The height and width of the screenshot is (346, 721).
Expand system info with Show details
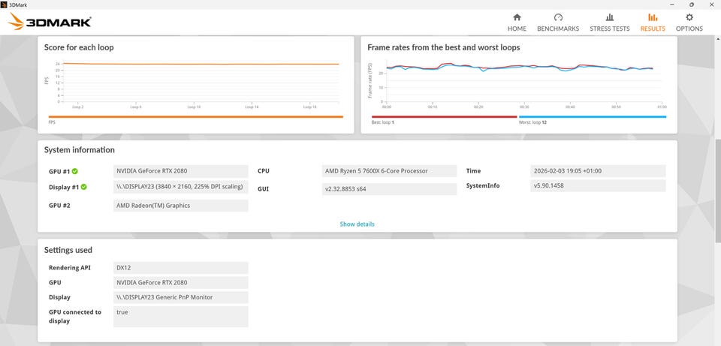click(x=357, y=224)
